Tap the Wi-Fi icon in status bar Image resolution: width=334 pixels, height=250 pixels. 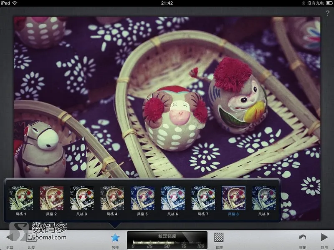(15, 3)
